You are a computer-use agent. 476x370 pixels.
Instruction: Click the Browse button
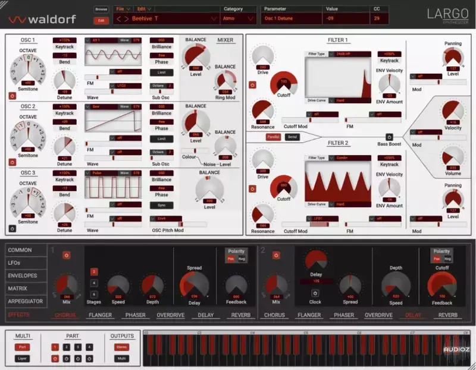point(101,10)
